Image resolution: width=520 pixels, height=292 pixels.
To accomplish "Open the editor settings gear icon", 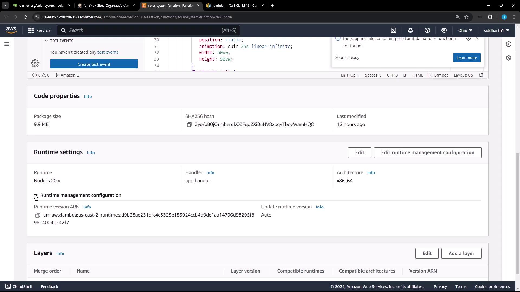I will (x=35, y=64).
